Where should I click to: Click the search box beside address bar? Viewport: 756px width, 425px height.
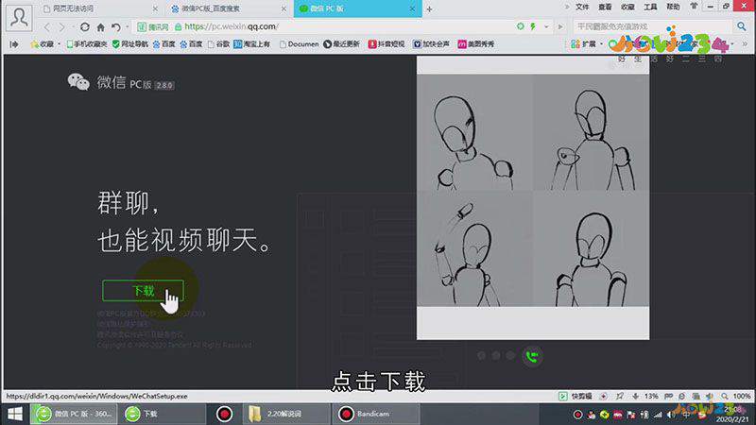[653, 26]
